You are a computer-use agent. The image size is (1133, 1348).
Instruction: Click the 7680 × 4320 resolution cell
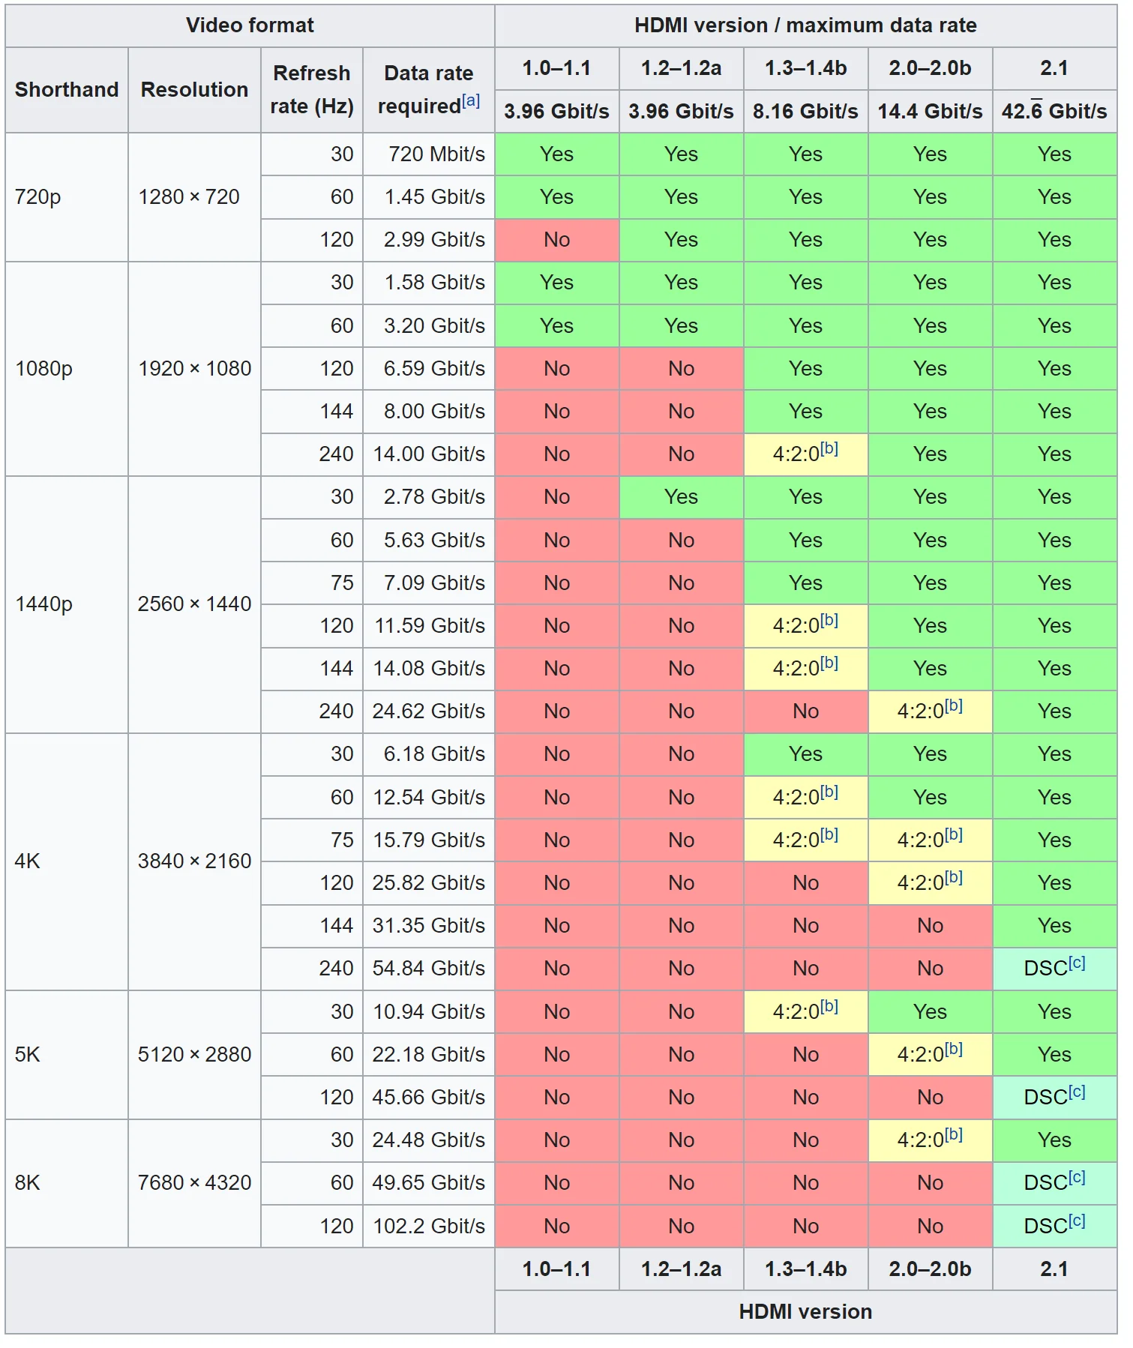(x=194, y=1183)
